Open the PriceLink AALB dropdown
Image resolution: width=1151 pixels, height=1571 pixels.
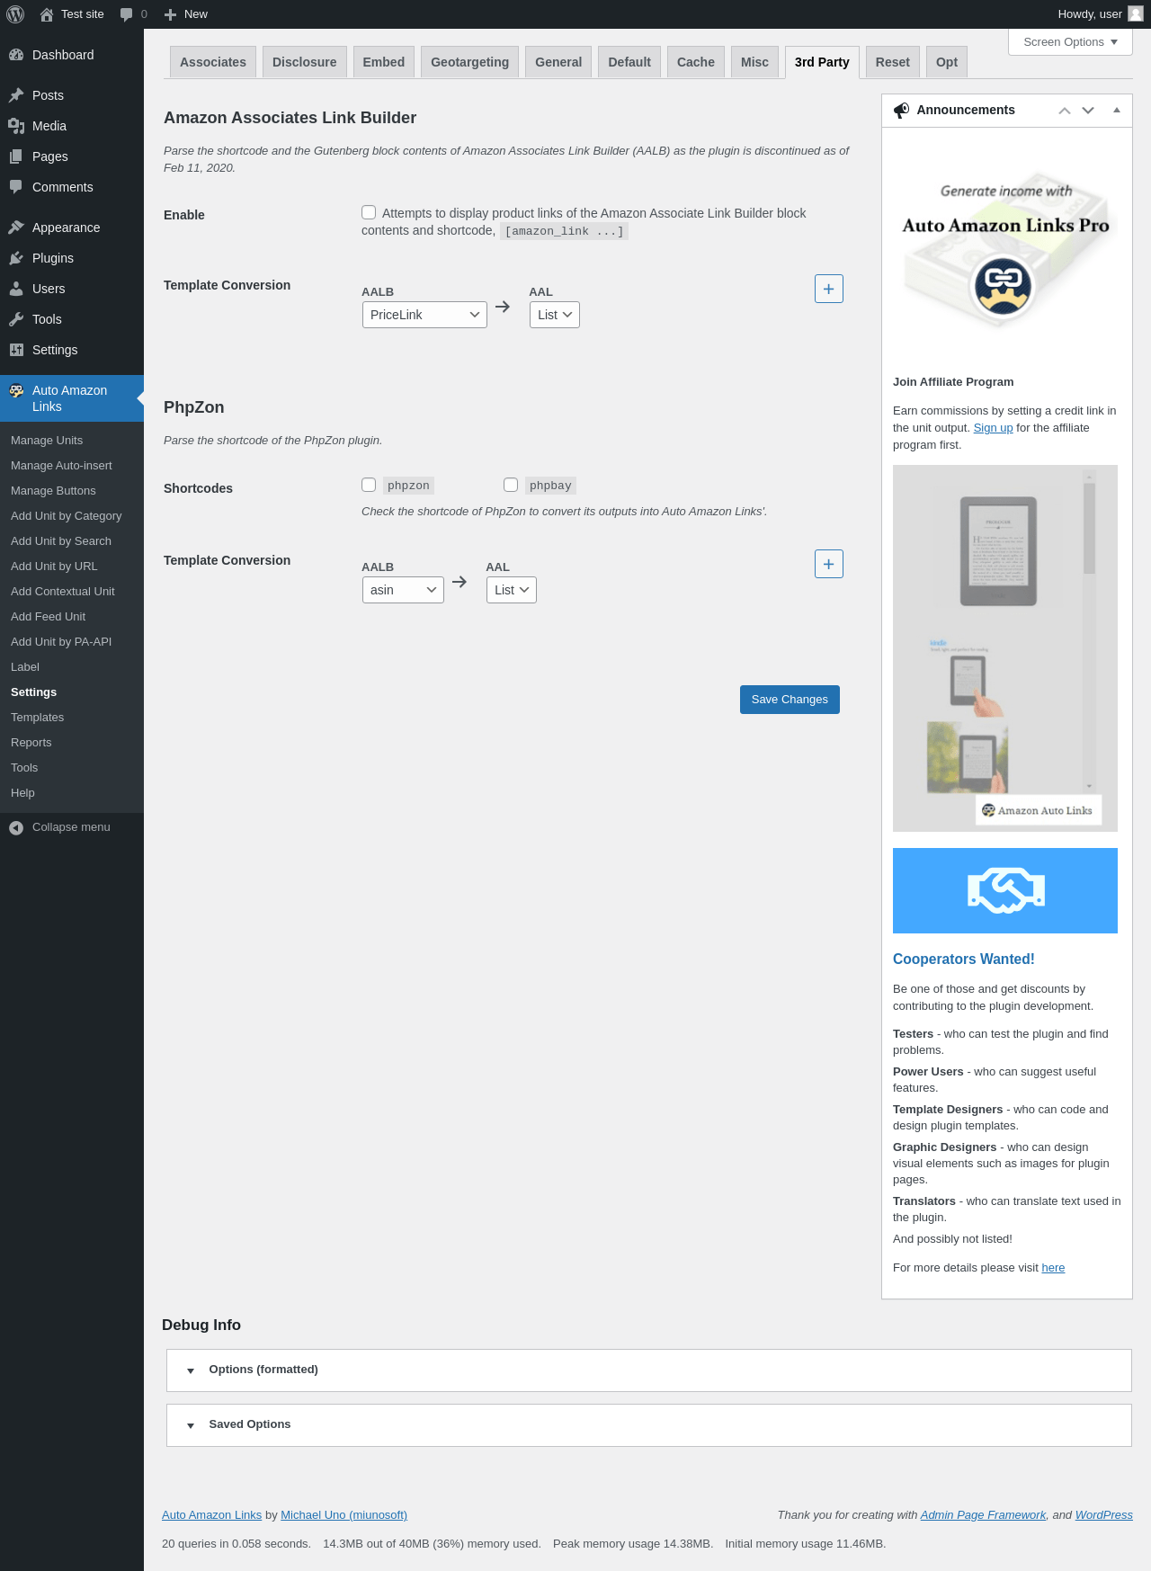coord(424,315)
